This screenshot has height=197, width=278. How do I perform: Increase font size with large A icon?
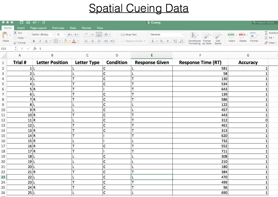tap(70, 35)
